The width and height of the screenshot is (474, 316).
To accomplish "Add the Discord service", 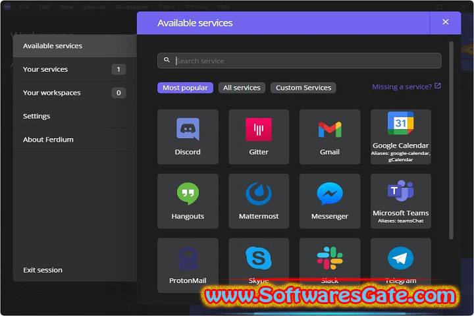I will click(x=188, y=137).
